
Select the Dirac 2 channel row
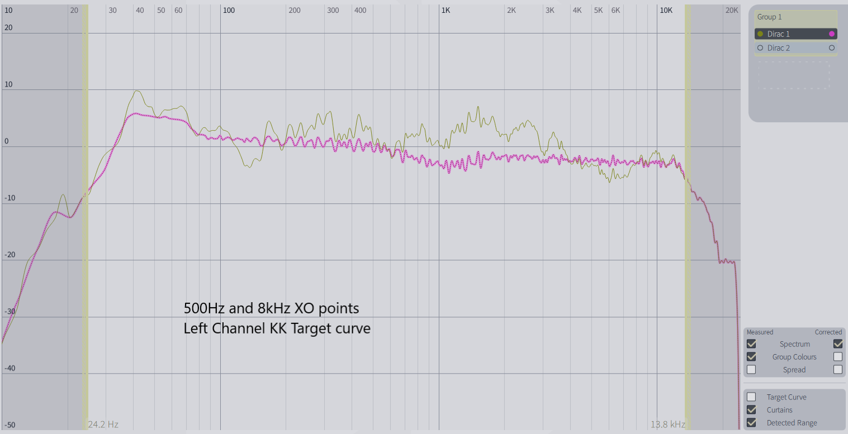pyautogui.click(x=796, y=48)
